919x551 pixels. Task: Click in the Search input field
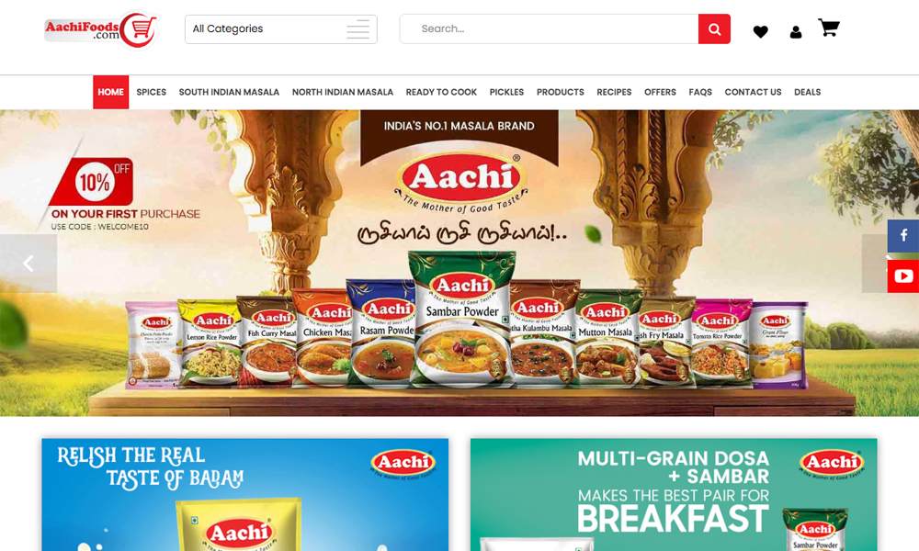tap(550, 28)
